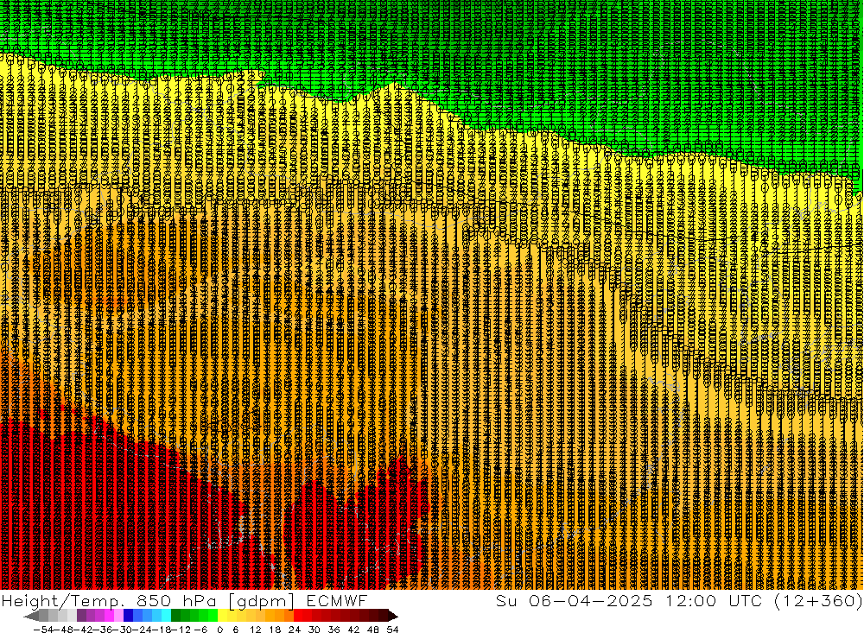This screenshot has width=864, height=633.
Task: Pick the darkest green swatch above -12
Action: [175, 616]
